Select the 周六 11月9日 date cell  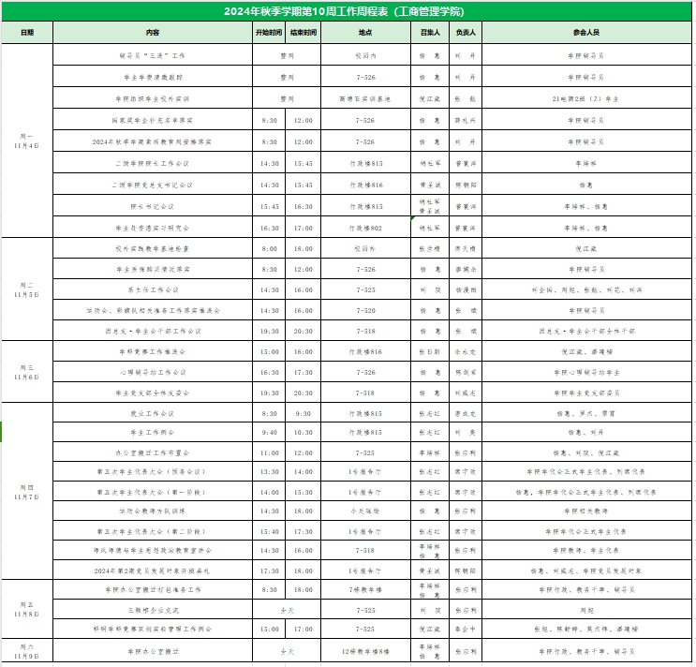coord(27,650)
